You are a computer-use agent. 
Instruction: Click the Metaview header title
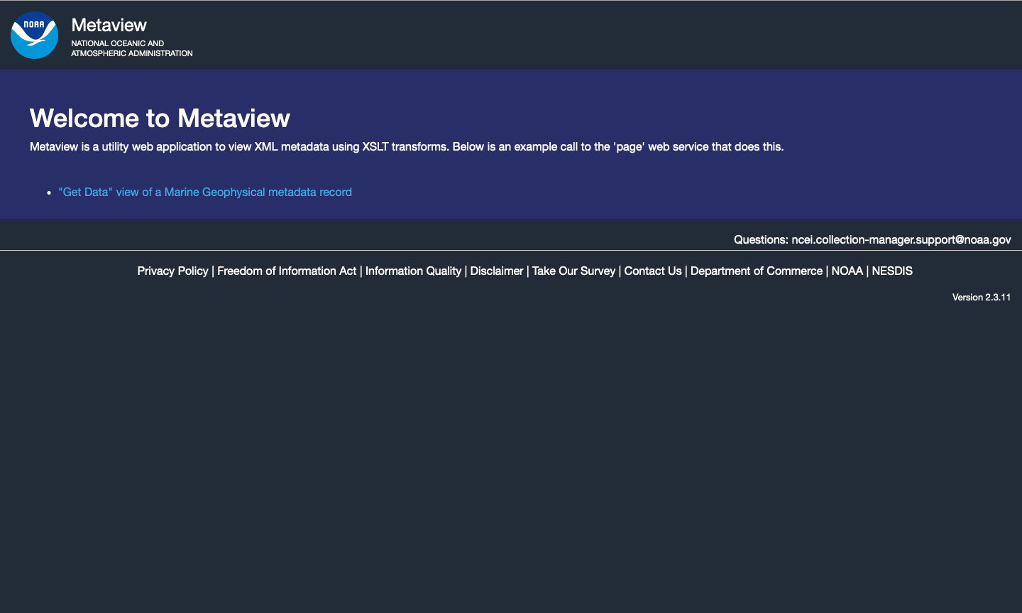click(x=109, y=25)
